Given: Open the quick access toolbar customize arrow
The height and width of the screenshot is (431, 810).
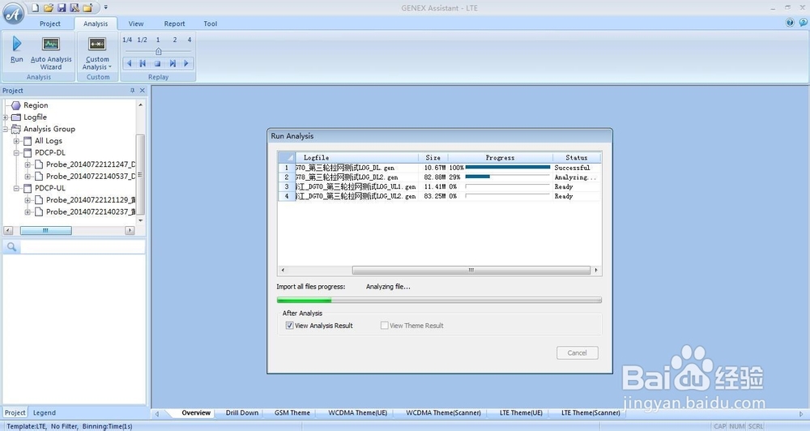Looking at the screenshot, I should [x=105, y=7].
